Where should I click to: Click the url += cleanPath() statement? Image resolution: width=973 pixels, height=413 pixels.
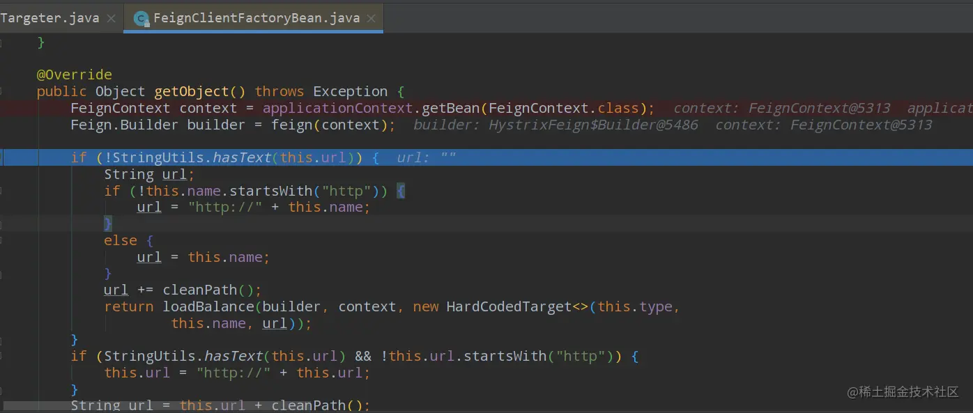click(183, 290)
